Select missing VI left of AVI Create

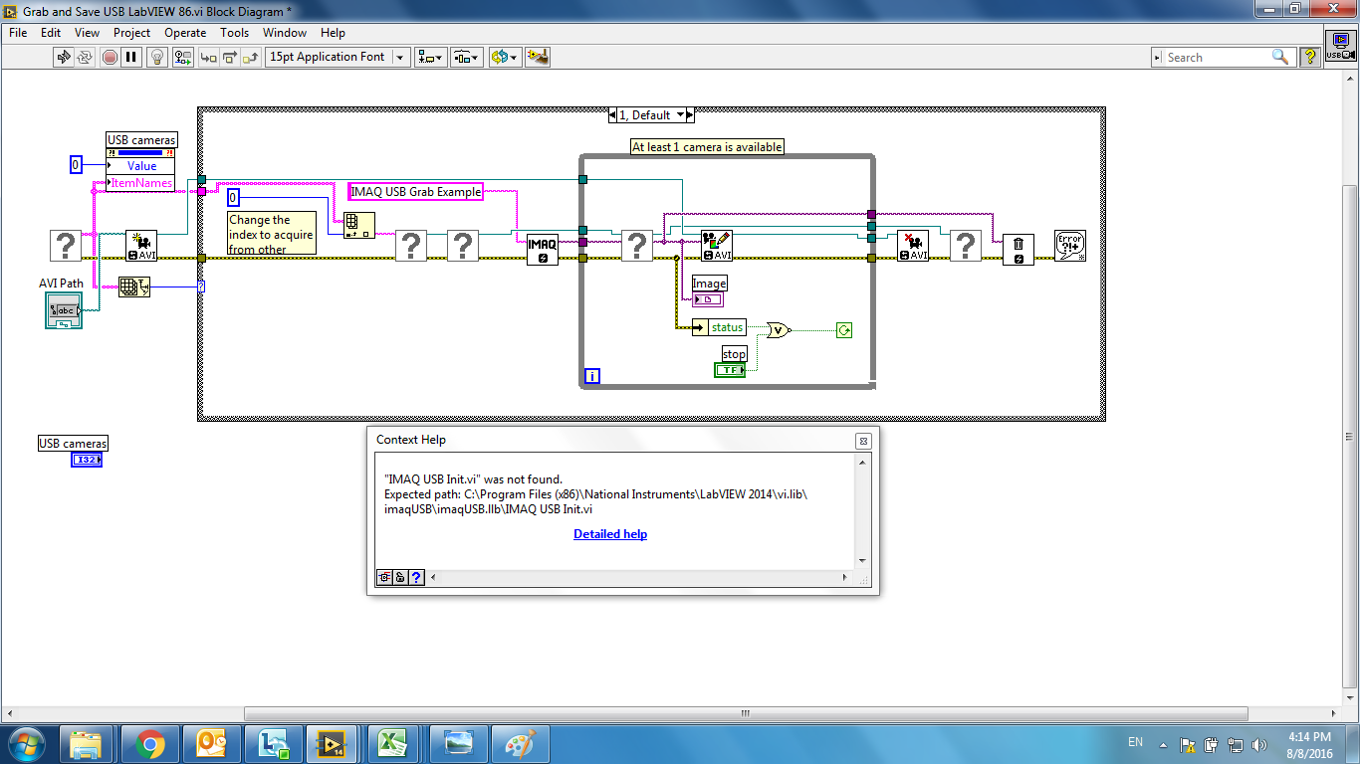pos(66,246)
